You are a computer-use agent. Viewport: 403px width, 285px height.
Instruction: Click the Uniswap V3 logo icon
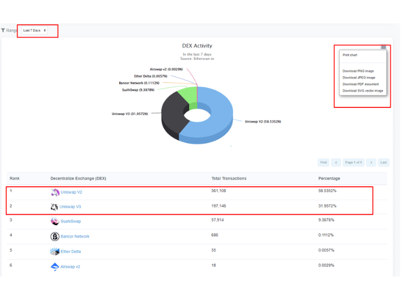tap(54, 207)
